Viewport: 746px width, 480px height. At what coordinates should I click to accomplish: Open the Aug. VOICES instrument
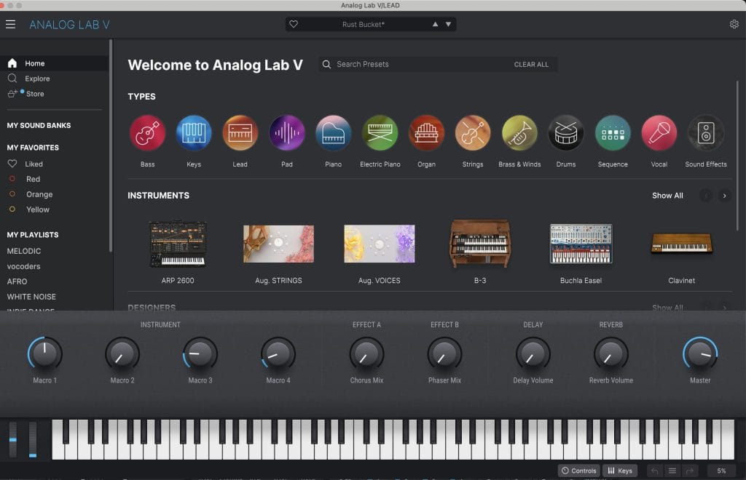click(x=379, y=244)
